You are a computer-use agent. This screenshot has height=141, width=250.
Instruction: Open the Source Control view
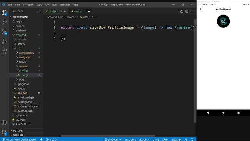[x=4, y=32]
